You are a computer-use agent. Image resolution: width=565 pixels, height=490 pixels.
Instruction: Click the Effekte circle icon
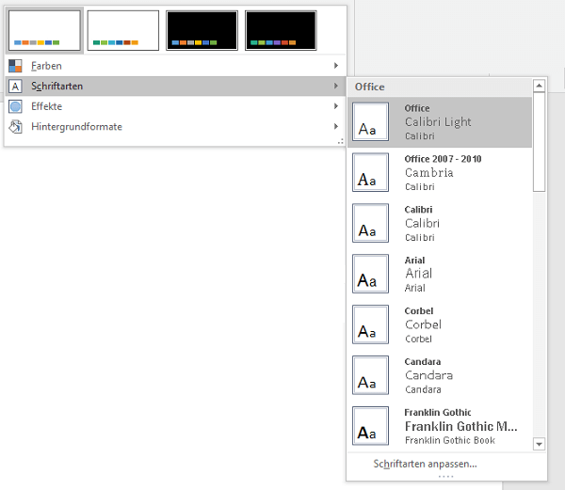(x=15, y=106)
